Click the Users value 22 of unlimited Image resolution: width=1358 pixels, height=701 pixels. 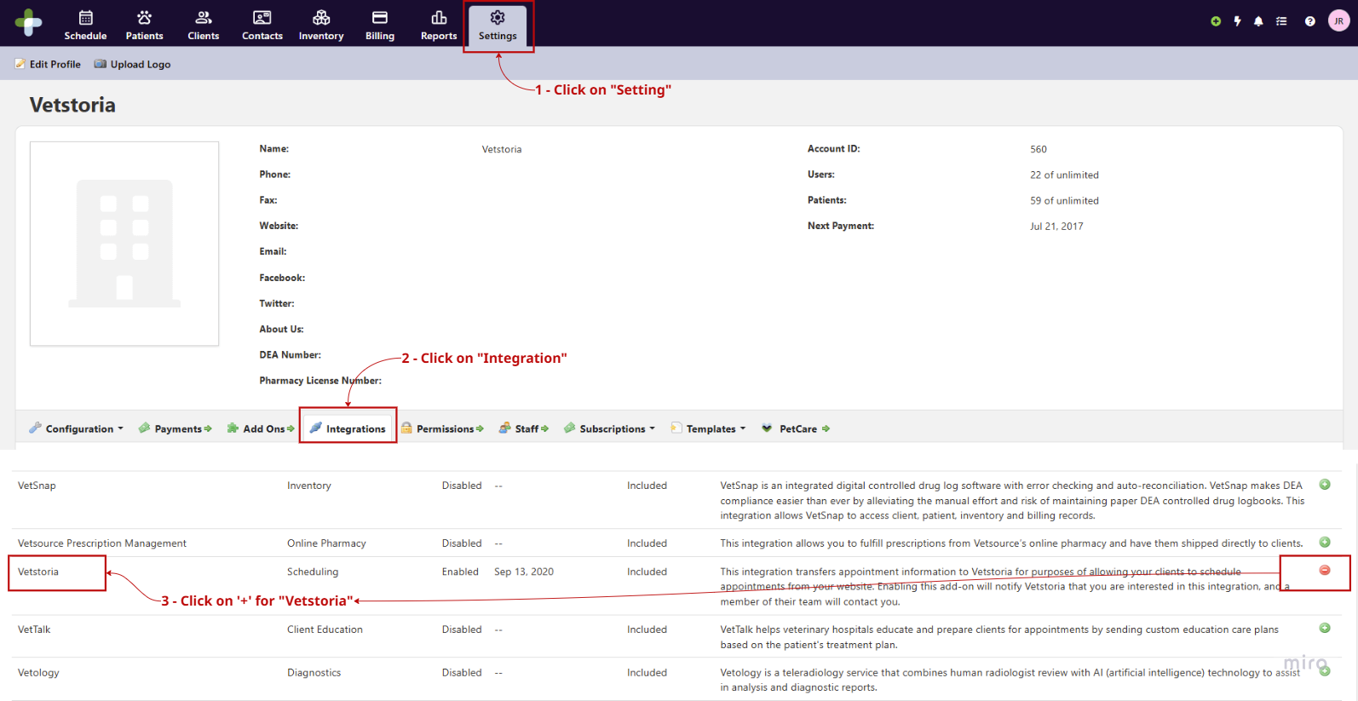click(x=1064, y=175)
